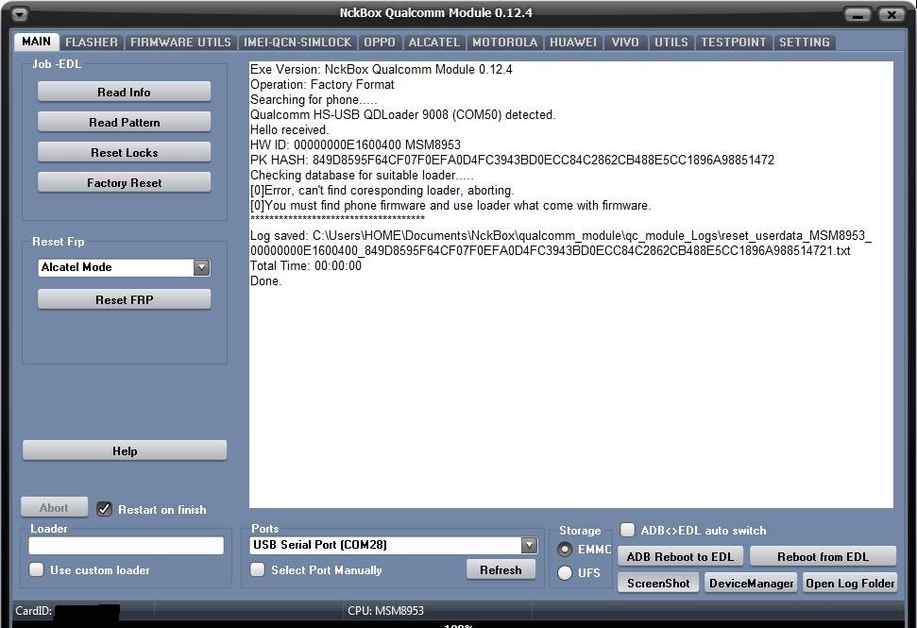Select EMMC storage radio button

click(x=565, y=550)
